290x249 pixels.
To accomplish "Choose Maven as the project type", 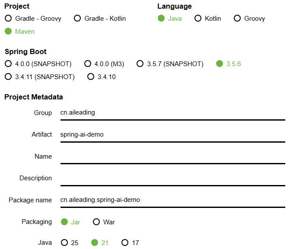I will point(8,32).
